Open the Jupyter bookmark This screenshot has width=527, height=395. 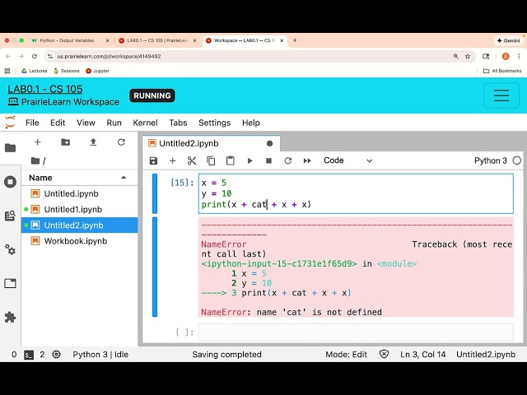[97, 71]
